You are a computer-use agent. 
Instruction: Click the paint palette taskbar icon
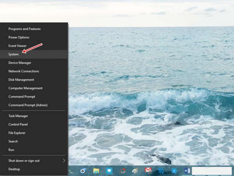(135, 171)
